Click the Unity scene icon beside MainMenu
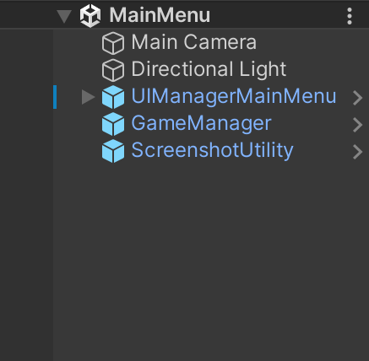This screenshot has height=361, width=369. 90,16
